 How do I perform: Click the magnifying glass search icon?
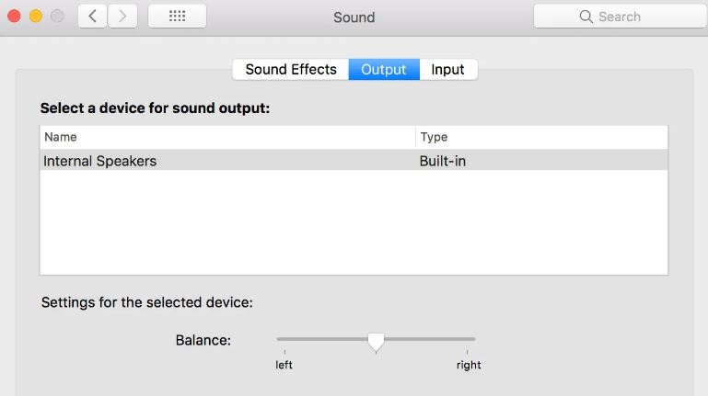tap(586, 17)
